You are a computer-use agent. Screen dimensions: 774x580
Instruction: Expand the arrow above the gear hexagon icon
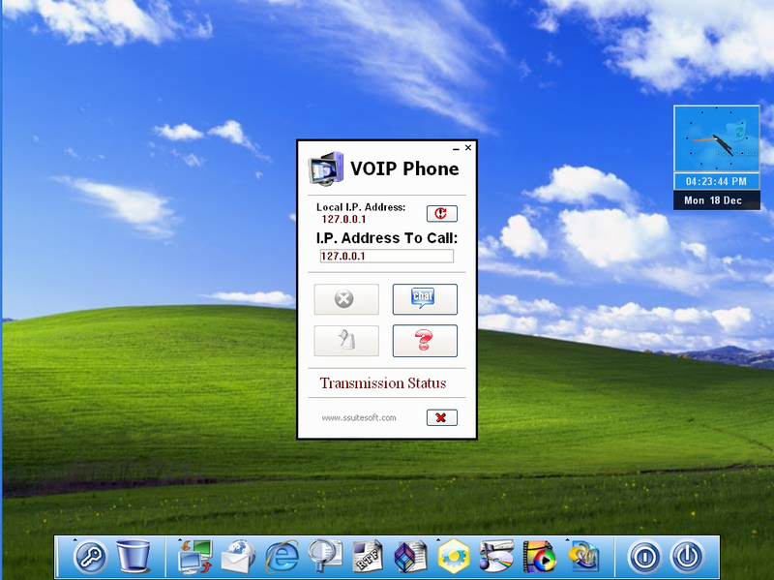[438, 539]
